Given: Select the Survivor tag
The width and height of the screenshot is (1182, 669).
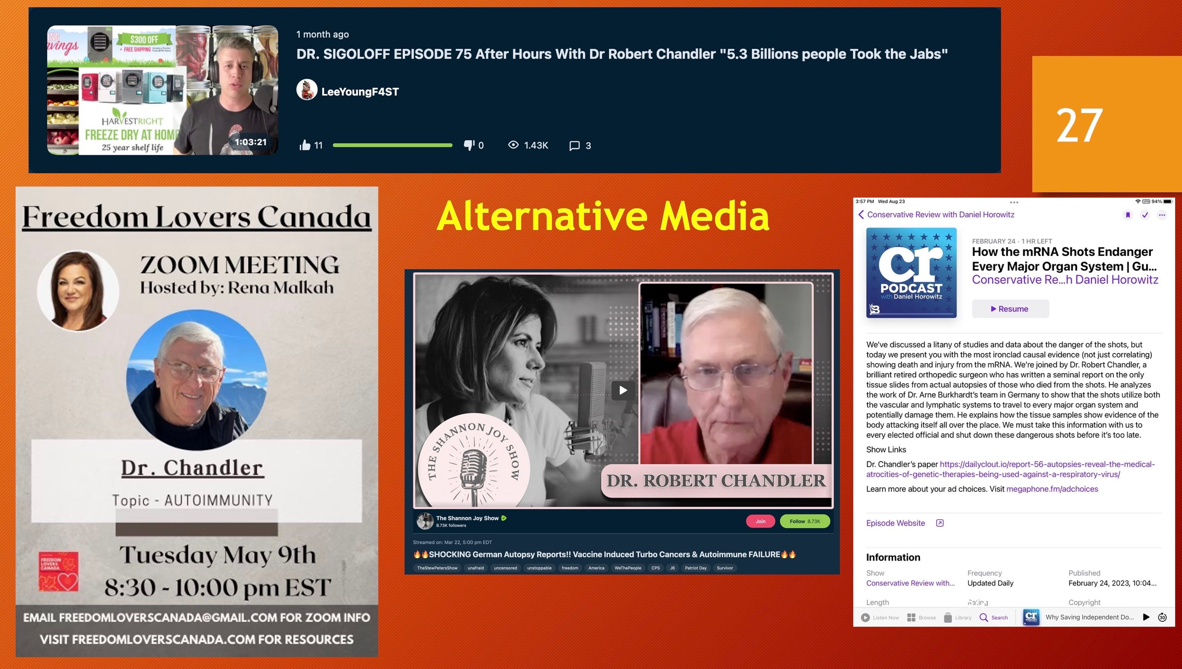Looking at the screenshot, I should click(725, 568).
